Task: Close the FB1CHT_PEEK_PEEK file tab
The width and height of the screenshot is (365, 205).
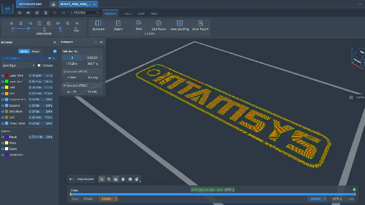Action: coord(94,4)
